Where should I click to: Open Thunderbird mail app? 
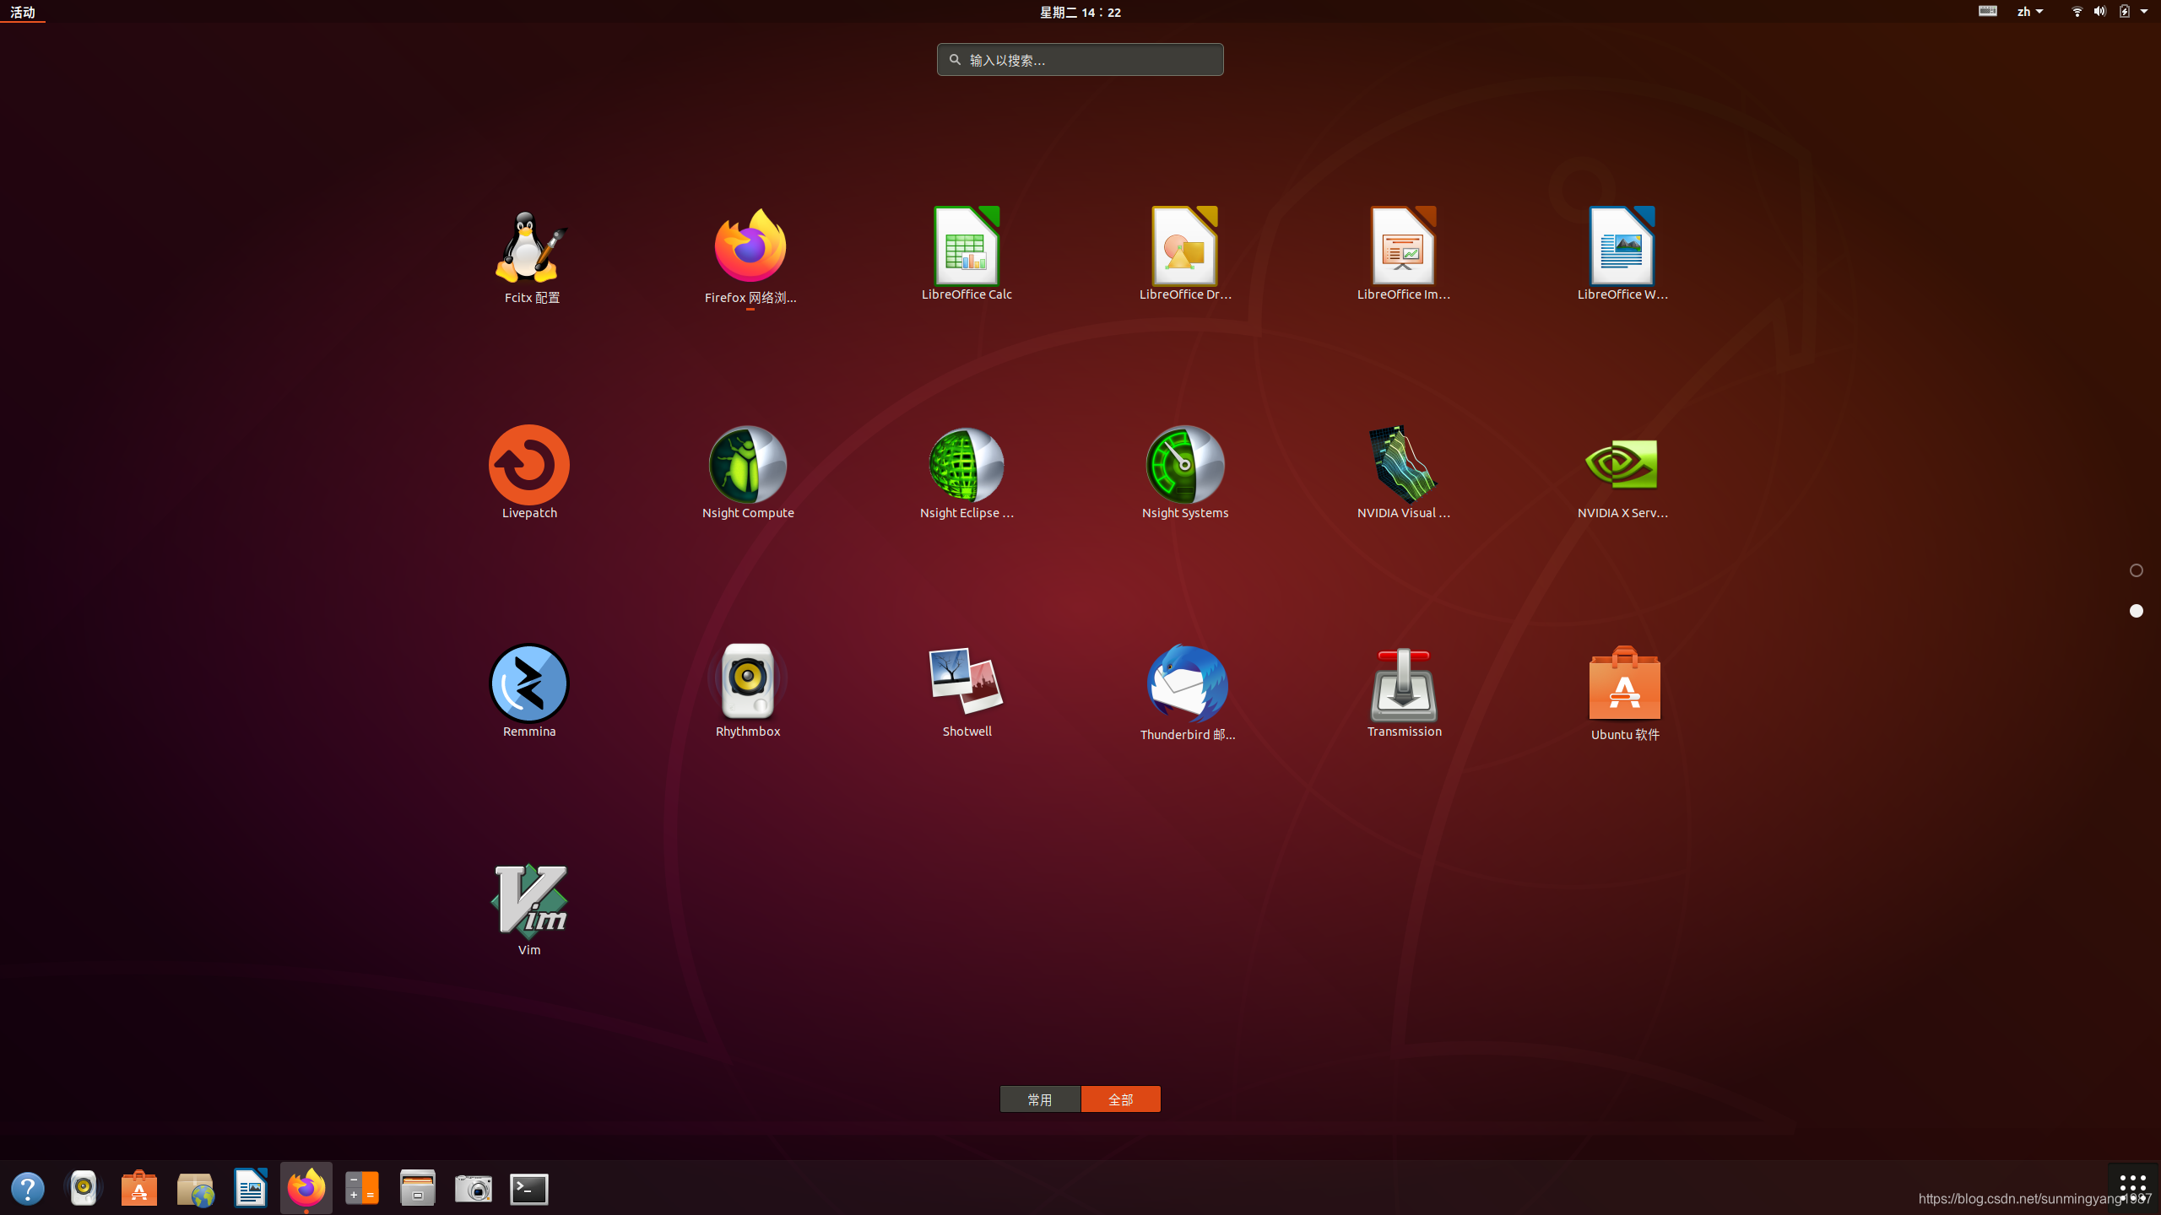(x=1187, y=684)
